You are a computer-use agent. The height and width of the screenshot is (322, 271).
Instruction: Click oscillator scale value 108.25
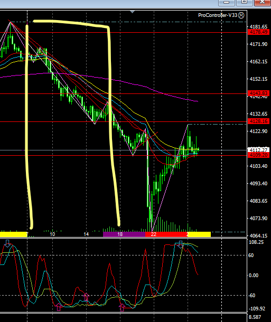point(256,242)
